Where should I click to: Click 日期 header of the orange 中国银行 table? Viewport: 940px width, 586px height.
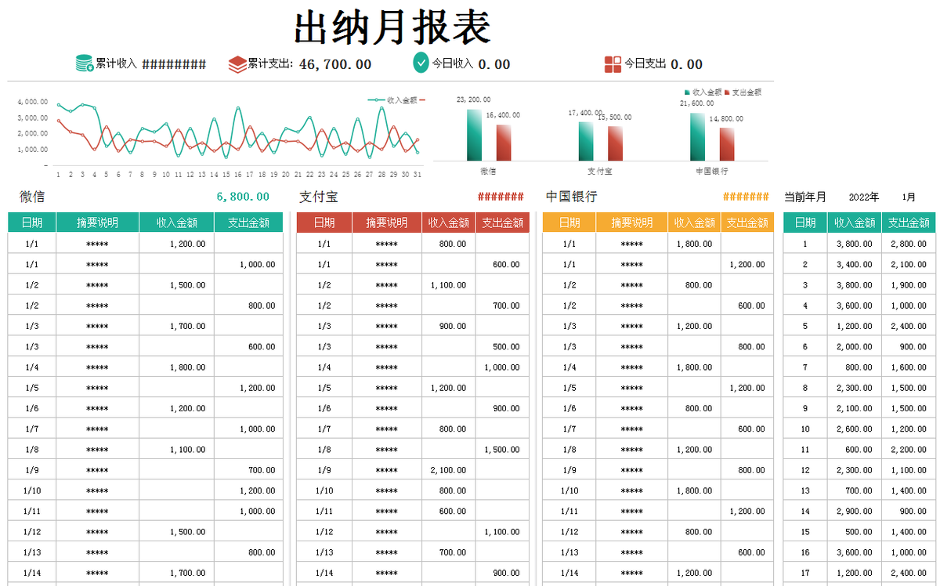[x=569, y=222]
